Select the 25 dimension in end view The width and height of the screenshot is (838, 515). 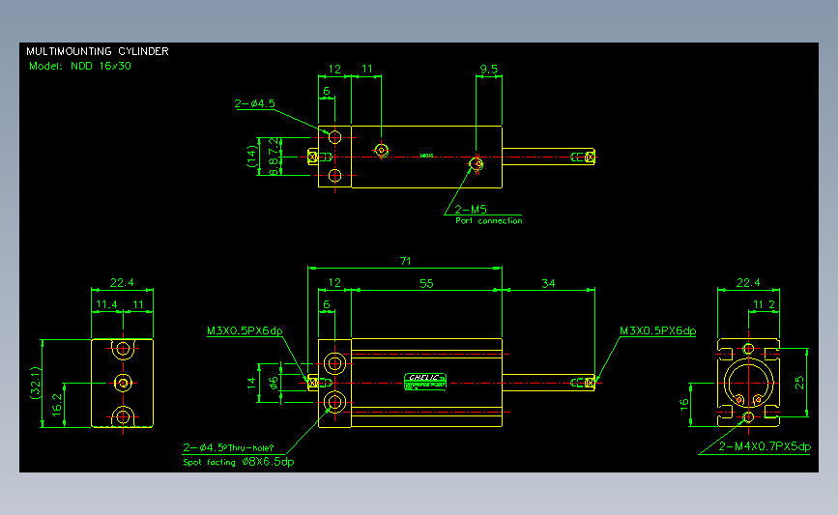coord(799,383)
